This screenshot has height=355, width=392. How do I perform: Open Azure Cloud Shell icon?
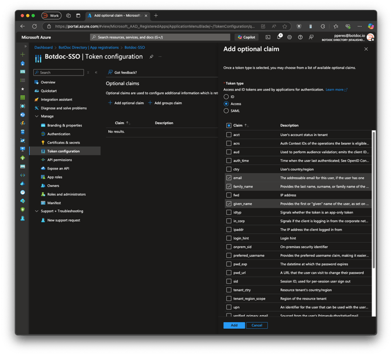[268, 37]
